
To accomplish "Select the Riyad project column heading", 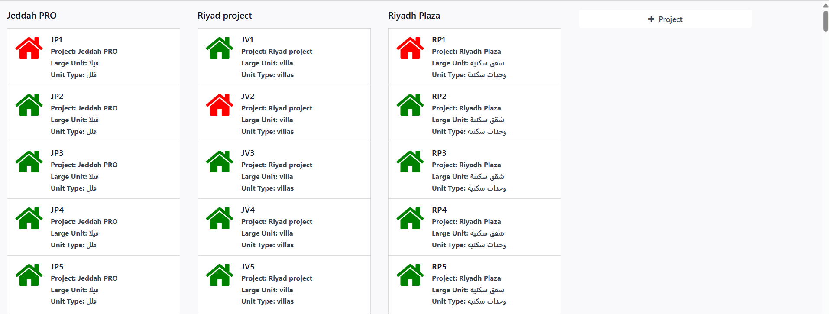I will [x=224, y=16].
